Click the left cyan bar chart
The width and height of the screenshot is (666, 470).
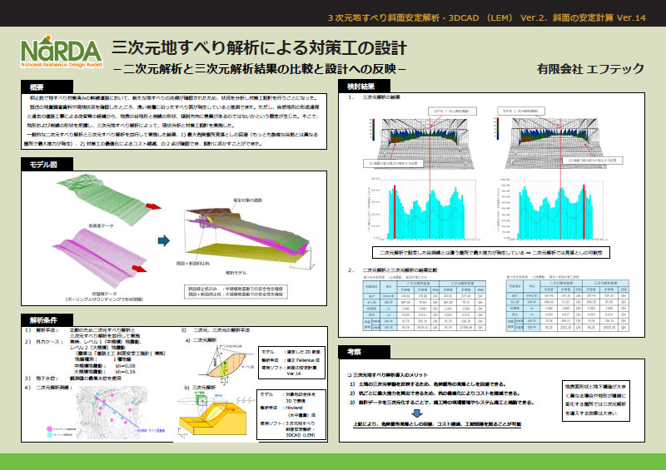(x=420, y=210)
